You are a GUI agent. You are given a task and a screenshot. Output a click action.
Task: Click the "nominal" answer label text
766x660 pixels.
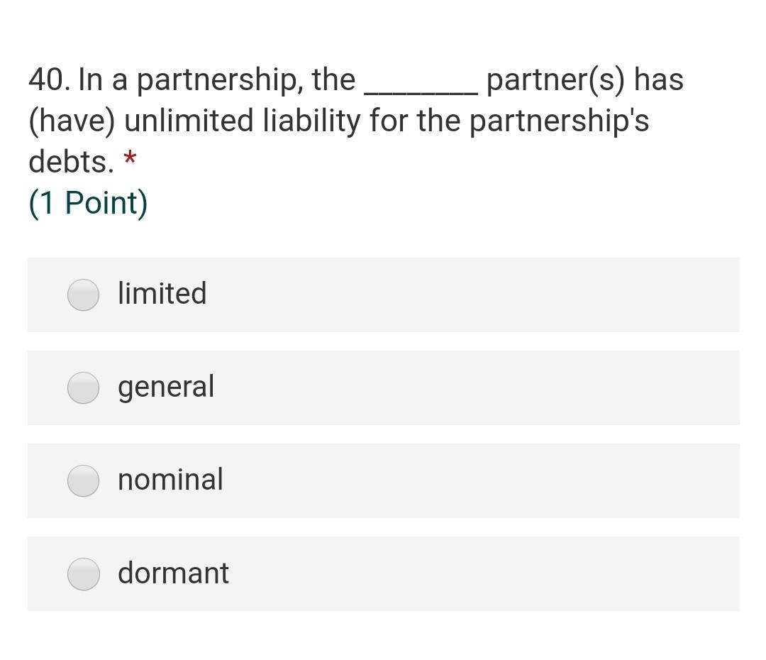170,480
